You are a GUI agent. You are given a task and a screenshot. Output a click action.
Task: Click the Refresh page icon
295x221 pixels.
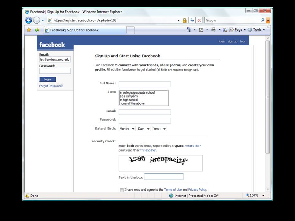(x=192, y=20)
